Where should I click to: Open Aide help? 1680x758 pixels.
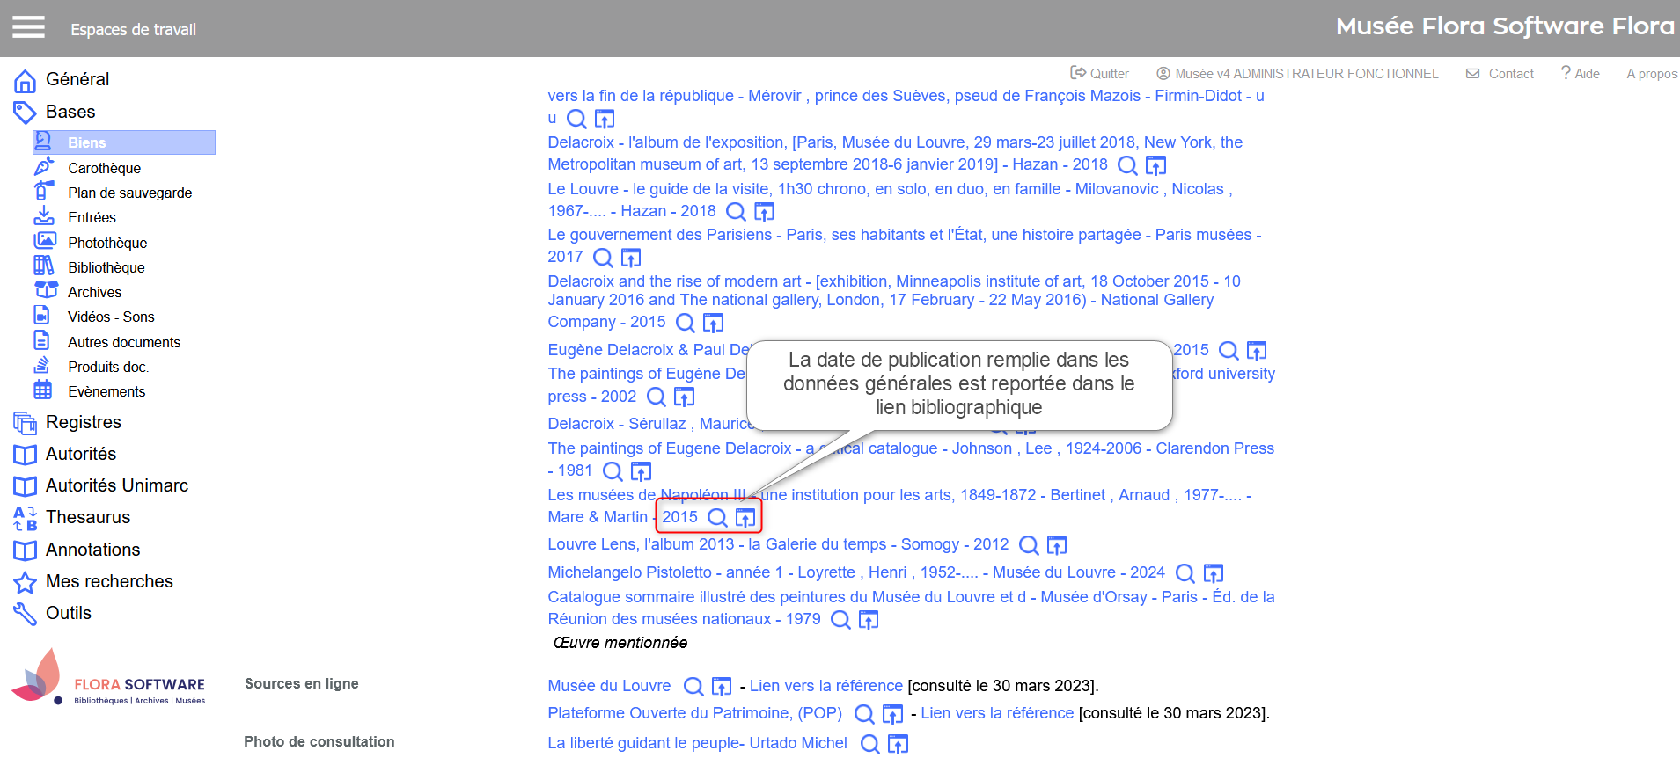click(1581, 74)
